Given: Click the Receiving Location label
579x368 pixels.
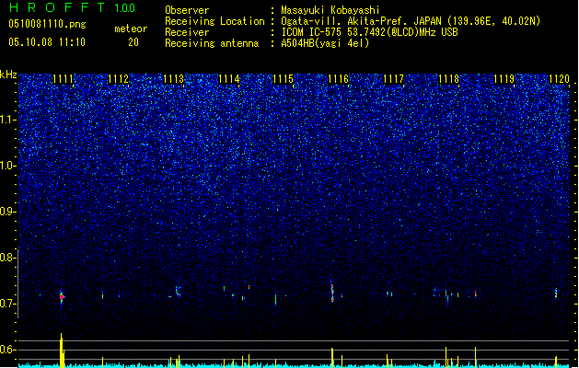Looking at the screenshot, I should [214, 21].
